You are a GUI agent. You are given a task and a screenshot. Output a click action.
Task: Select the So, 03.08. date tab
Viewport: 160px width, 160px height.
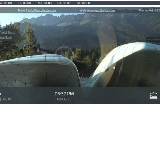click(x=64, y=3)
